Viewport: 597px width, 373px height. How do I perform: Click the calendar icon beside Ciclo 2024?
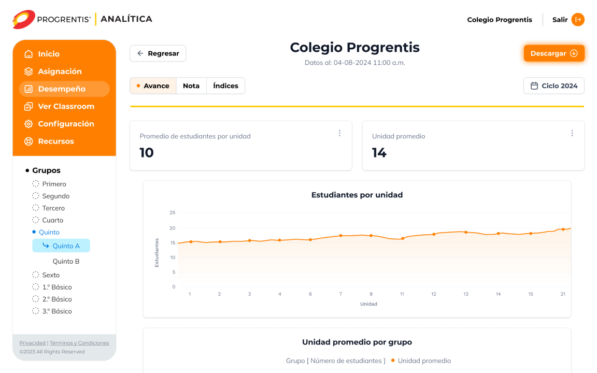534,85
